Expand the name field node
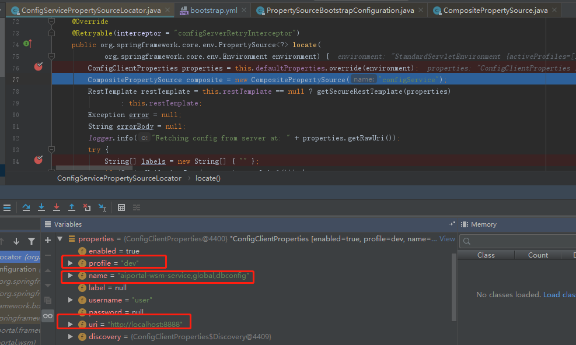This screenshot has height=345, width=576. 70,275
